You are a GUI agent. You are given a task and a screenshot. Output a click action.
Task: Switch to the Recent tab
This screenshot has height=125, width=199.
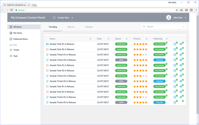(71, 27)
